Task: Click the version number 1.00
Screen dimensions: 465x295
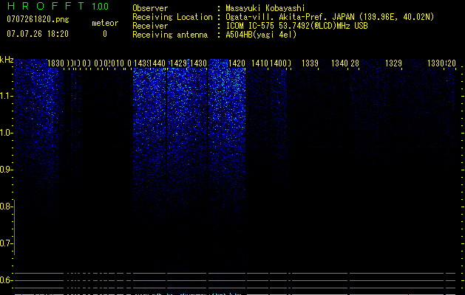Action: click(x=101, y=7)
